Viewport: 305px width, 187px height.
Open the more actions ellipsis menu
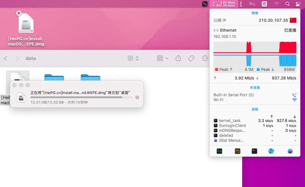pos(205,58)
